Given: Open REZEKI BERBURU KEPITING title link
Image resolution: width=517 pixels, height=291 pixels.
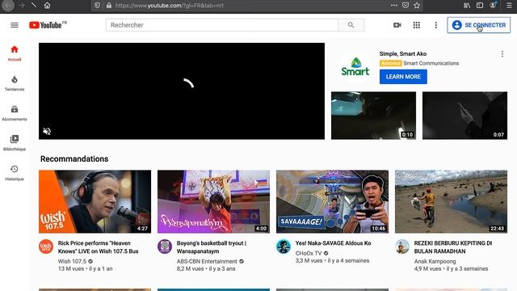Looking at the screenshot, I should point(453,247).
